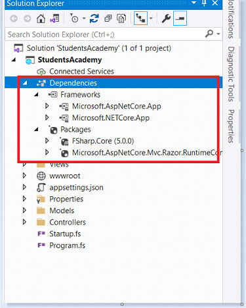This screenshot has width=246, height=308.
Task: Click the Switch Views icon
Action: pos(54,18)
